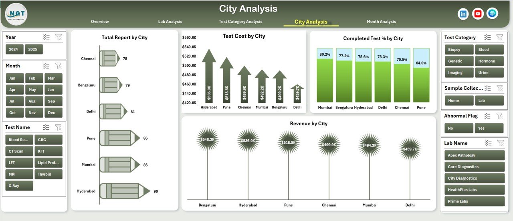Set Abnormal Flag to Yes
Viewport: 513px width, 221px height.
coord(489,128)
